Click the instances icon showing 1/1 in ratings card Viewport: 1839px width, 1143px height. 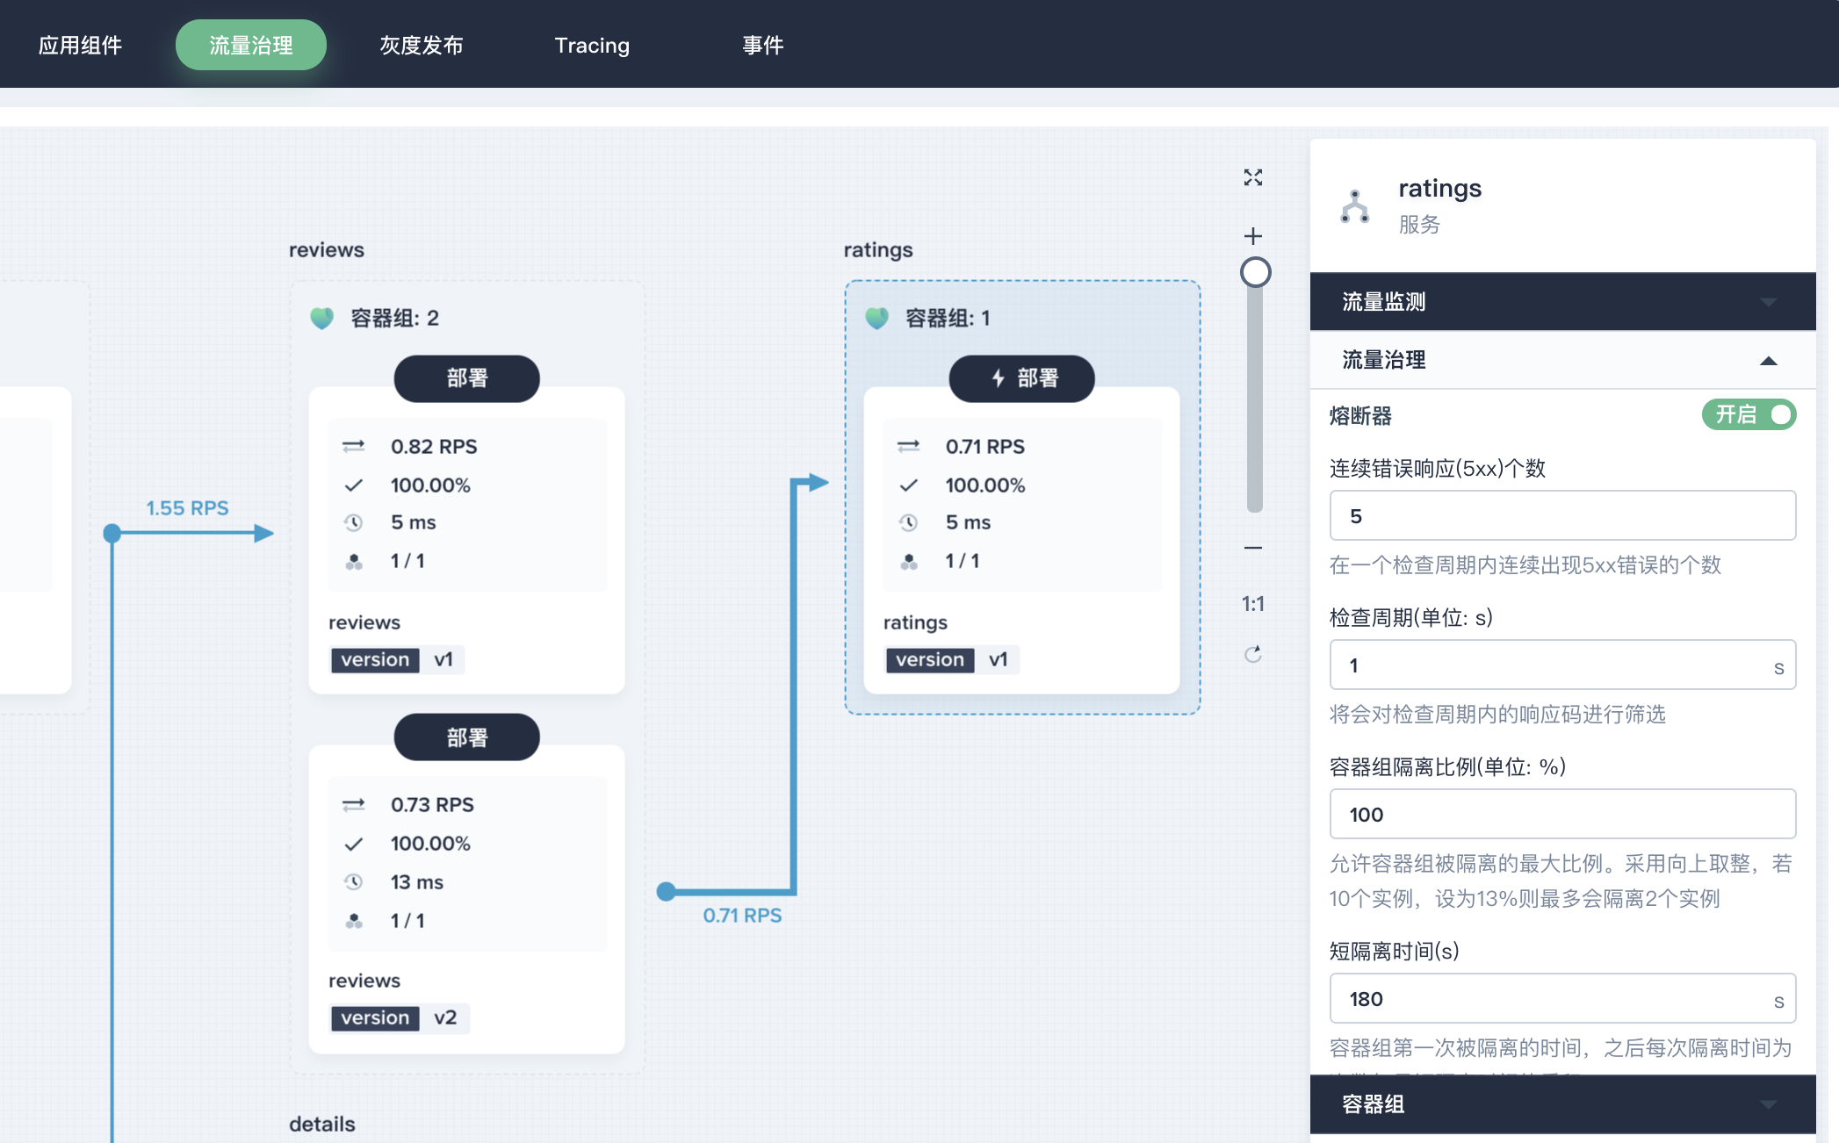tap(910, 560)
